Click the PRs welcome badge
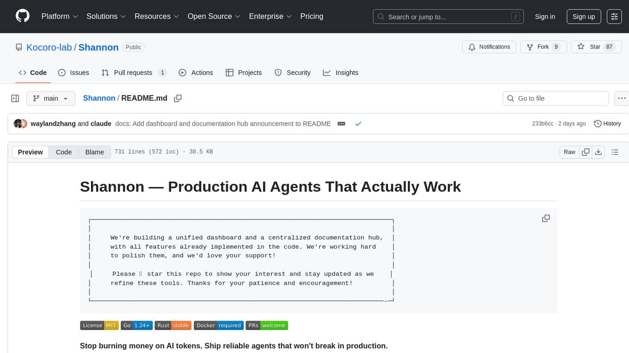This screenshot has width=629, height=353. 267,325
